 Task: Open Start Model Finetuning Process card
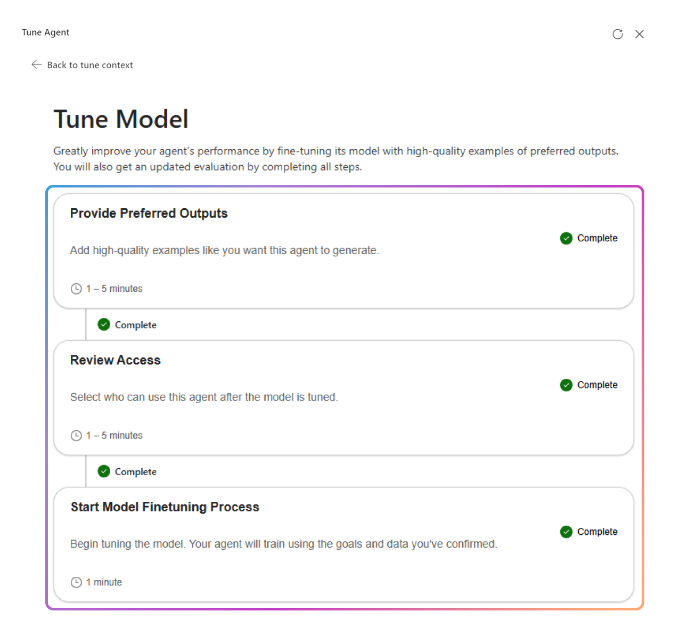coord(344,545)
